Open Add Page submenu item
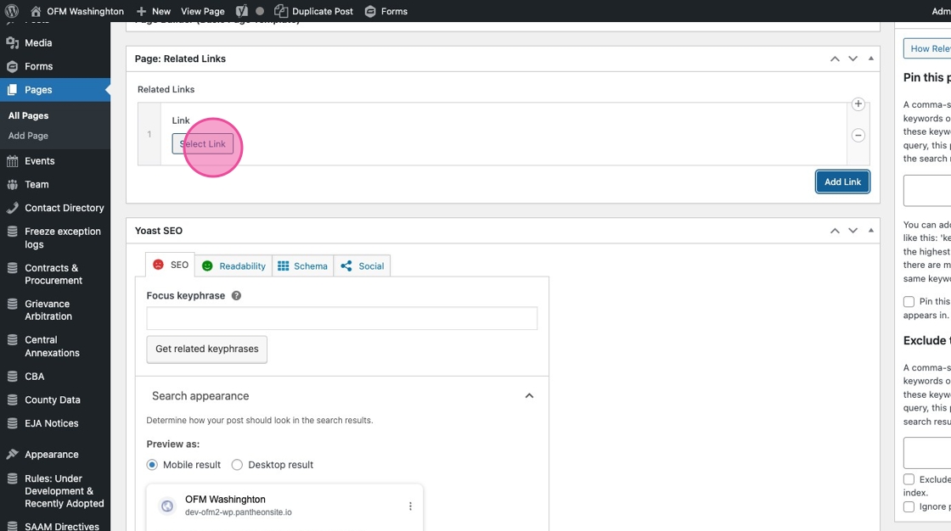 [x=28, y=136]
